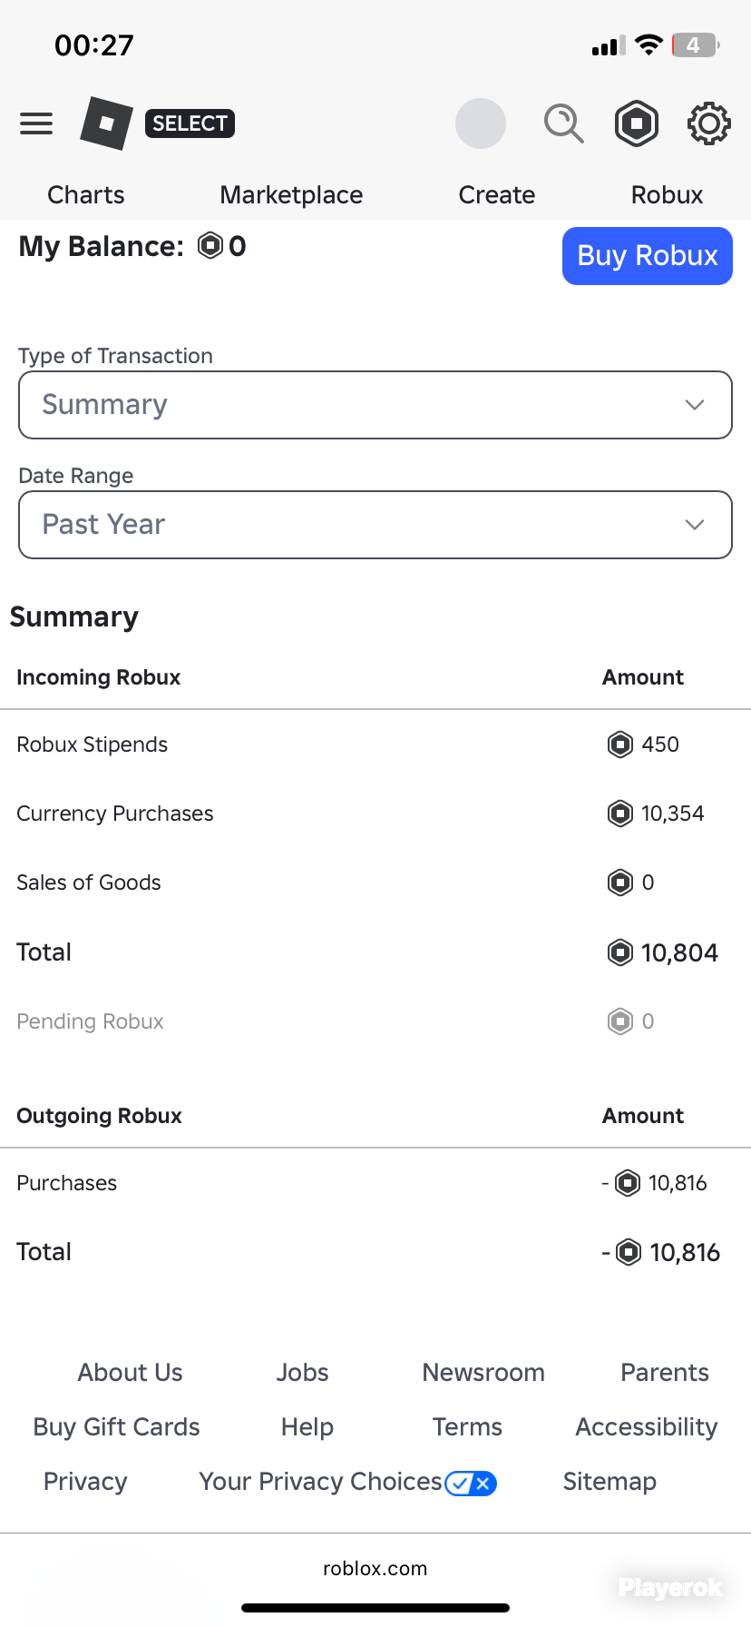
Task: Open the search magnifier icon
Action: pyautogui.click(x=563, y=123)
